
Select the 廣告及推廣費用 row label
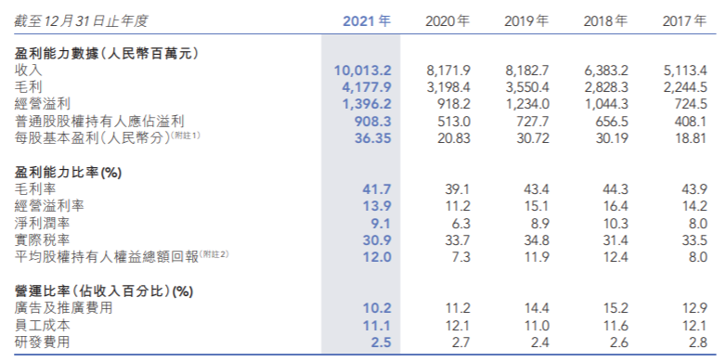(63, 308)
